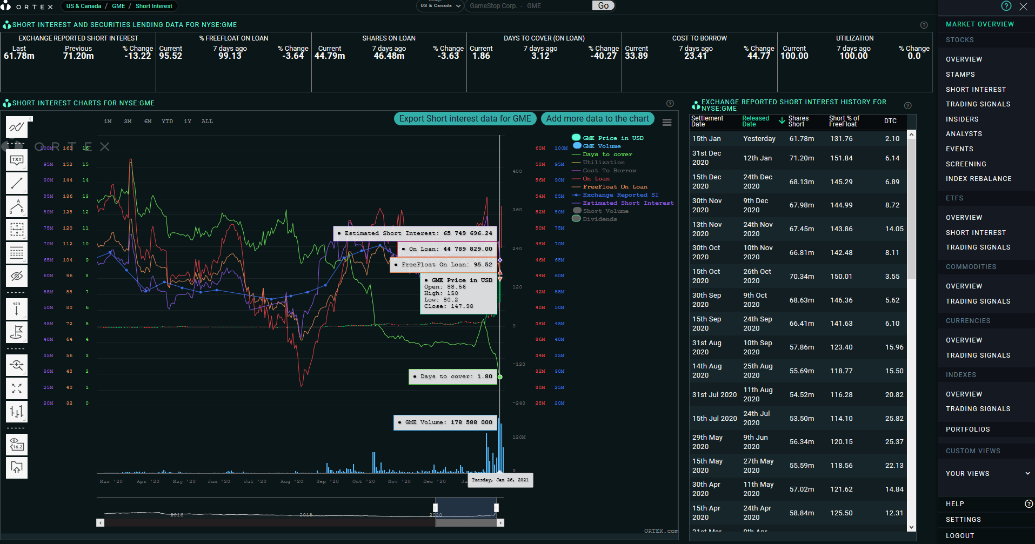Image resolution: width=1035 pixels, height=544 pixels.
Task: Select the horizontal lines Fibonacci tool
Action: point(17,253)
